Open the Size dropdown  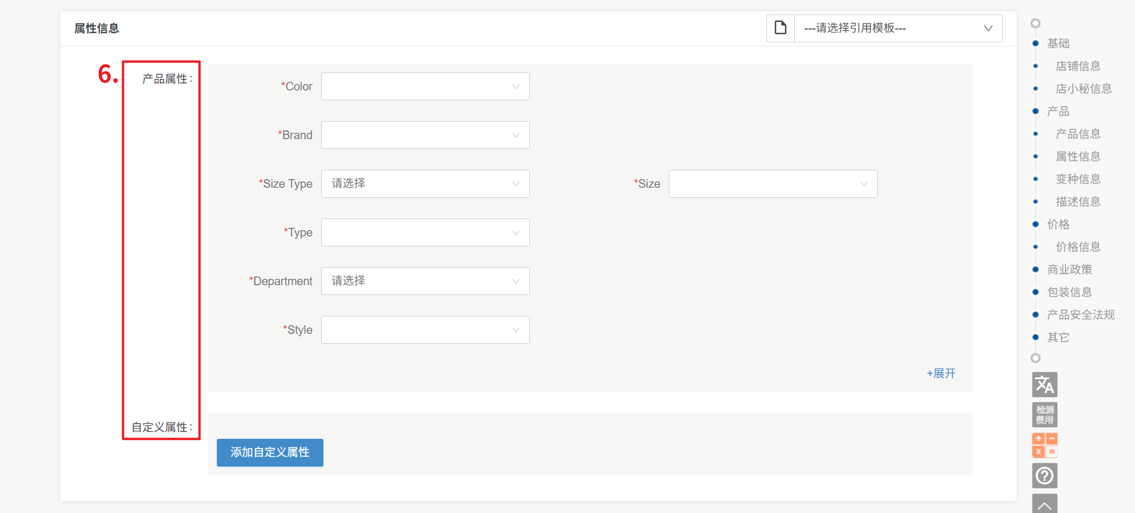[x=773, y=184]
